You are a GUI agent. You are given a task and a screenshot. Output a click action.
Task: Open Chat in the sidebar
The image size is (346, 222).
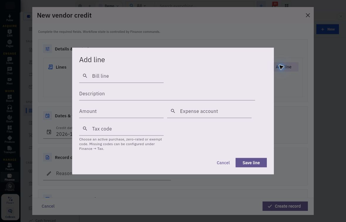click(x=9, y=71)
